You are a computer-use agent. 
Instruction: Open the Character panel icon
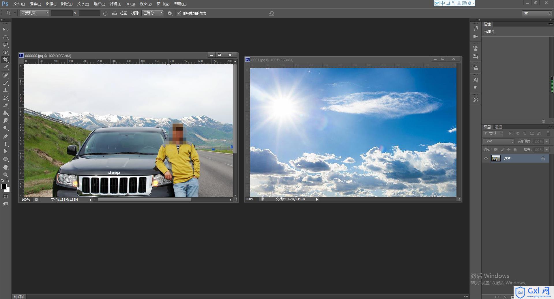click(476, 80)
